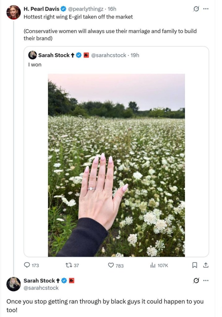Click the H. Pearl Davis display name
The image size is (222, 317).
41,9
